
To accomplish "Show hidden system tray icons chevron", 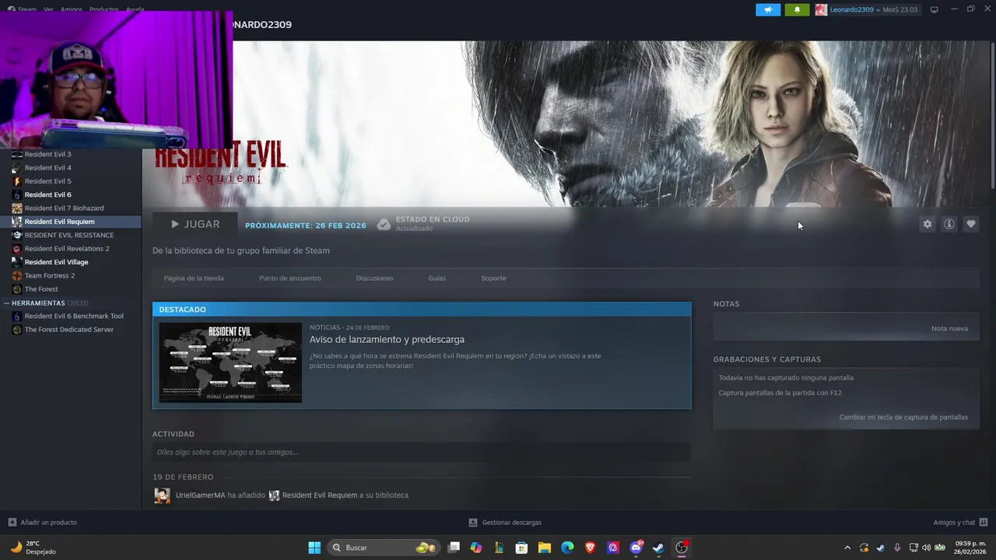I will 847,548.
